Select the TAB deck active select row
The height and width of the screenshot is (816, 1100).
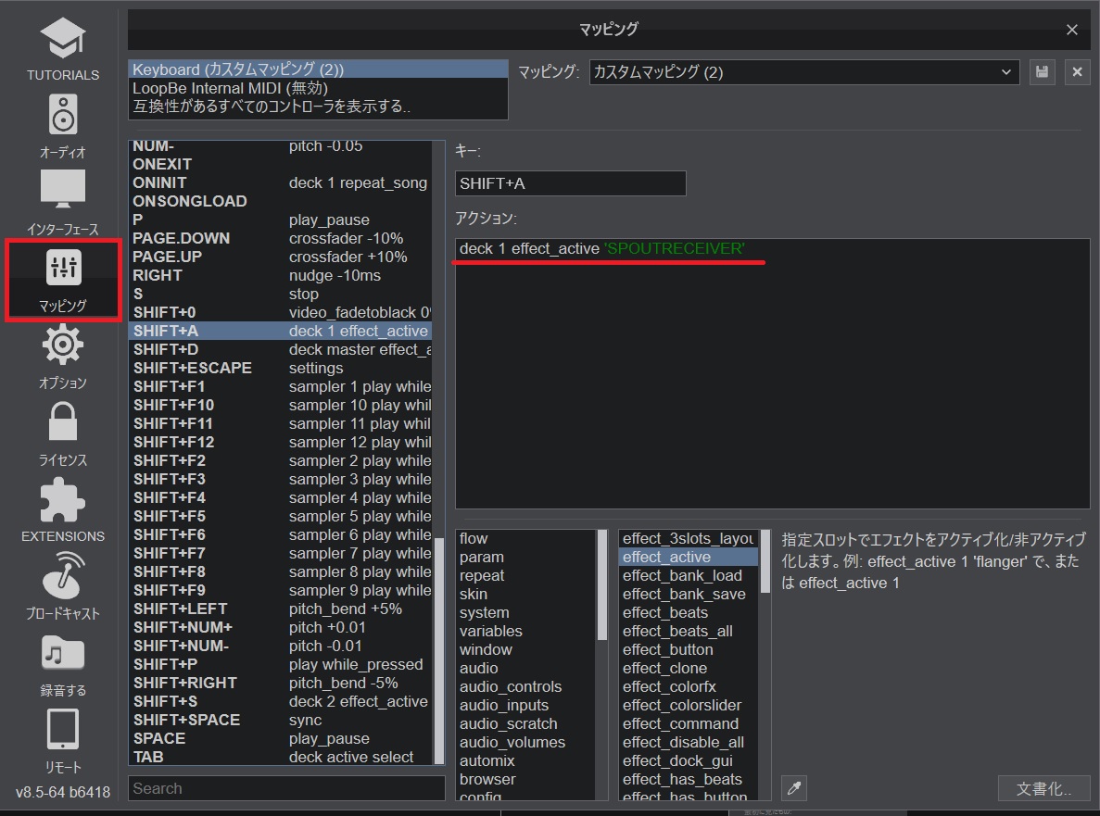tap(281, 757)
